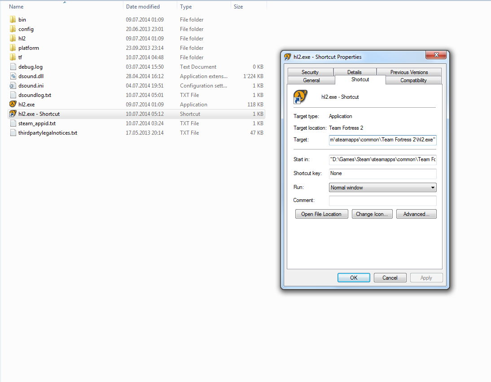Click the Shortcut key field
The width and height of the screenshot is (491, 382).
click(383, 173)
